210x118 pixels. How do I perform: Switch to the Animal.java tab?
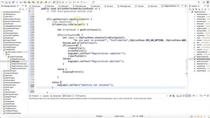coord(36,6)
